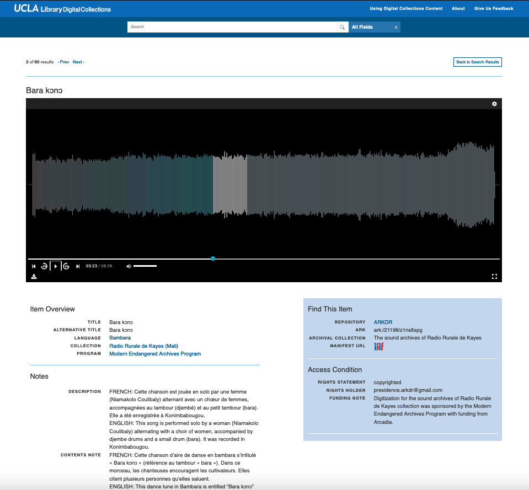This screenshot has width=529, height=490.
Task: Expand the All Fields dropdown
Action: coord(375,27)
